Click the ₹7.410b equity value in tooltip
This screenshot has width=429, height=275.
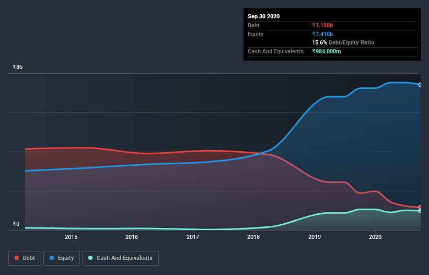[x=322, y=34]
